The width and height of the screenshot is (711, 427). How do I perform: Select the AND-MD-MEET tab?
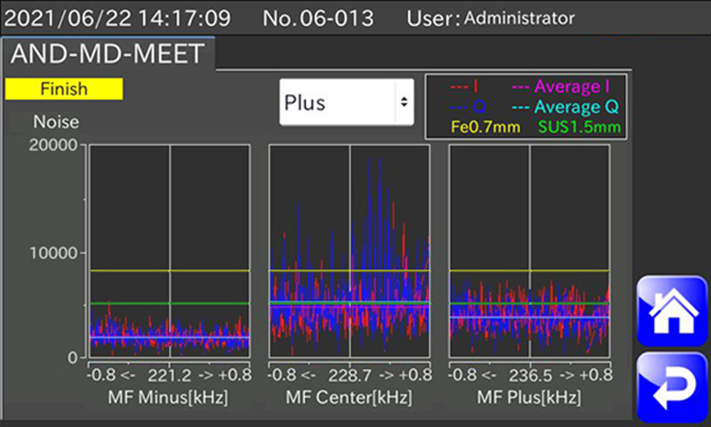[x=108, y=53]
